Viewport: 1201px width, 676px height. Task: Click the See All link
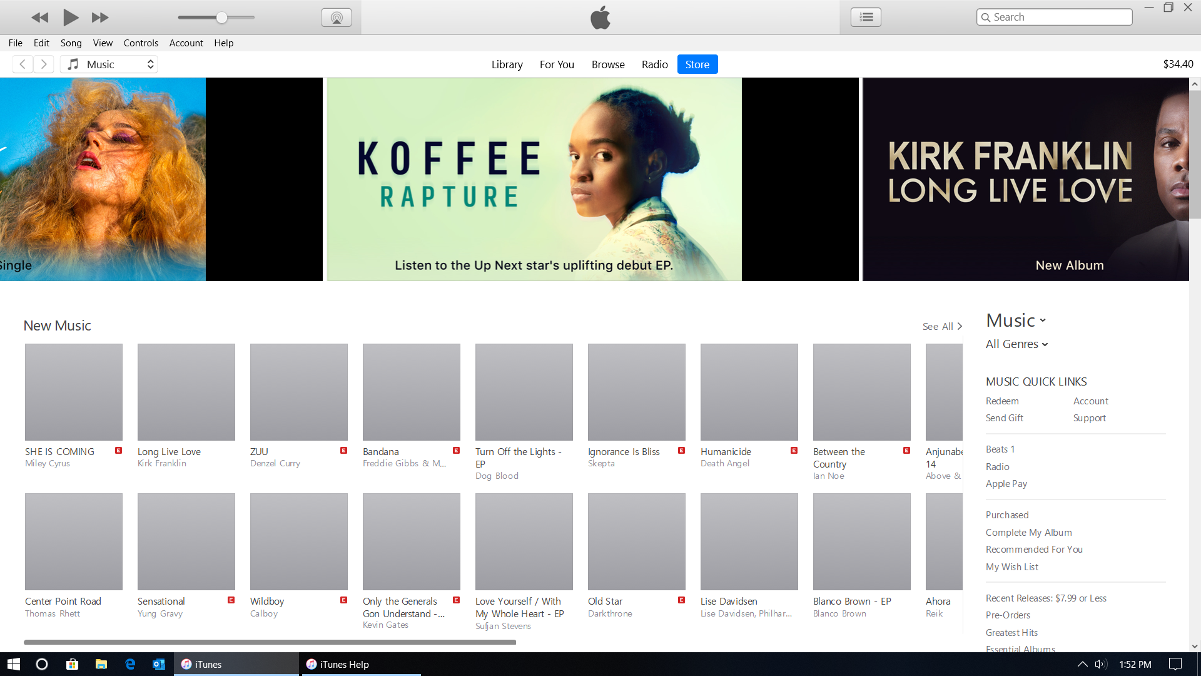click(941, 326)
